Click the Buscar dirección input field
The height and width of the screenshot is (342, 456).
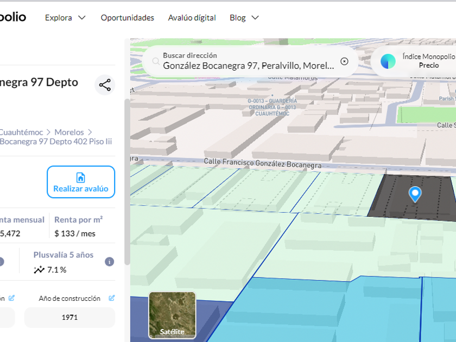click(x=249, y=66)
